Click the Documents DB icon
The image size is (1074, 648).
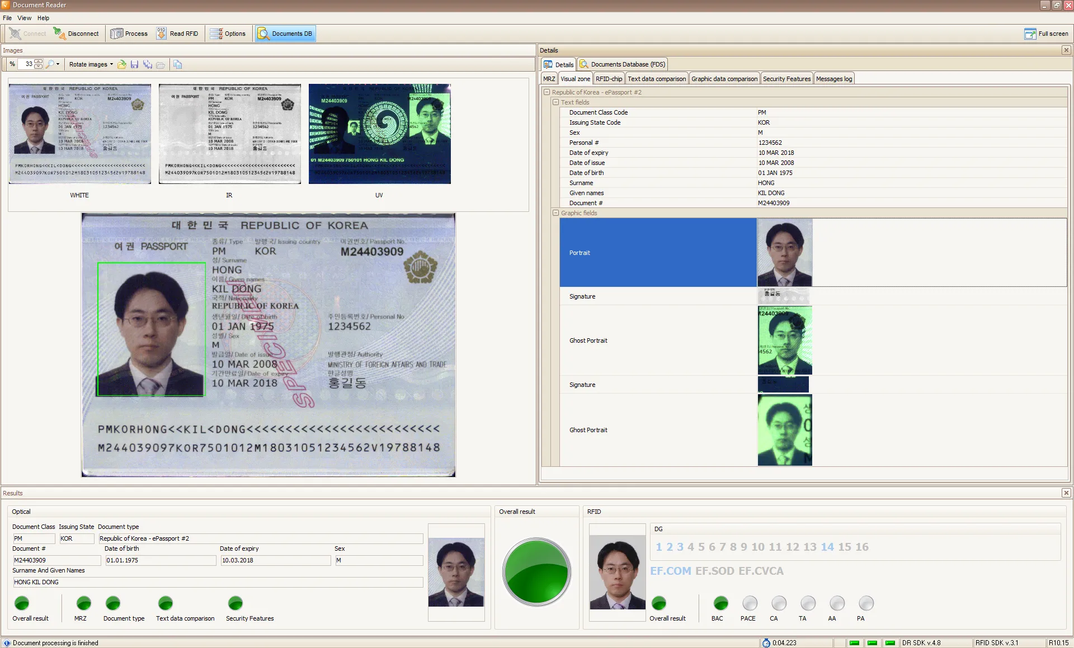point(263,34)
